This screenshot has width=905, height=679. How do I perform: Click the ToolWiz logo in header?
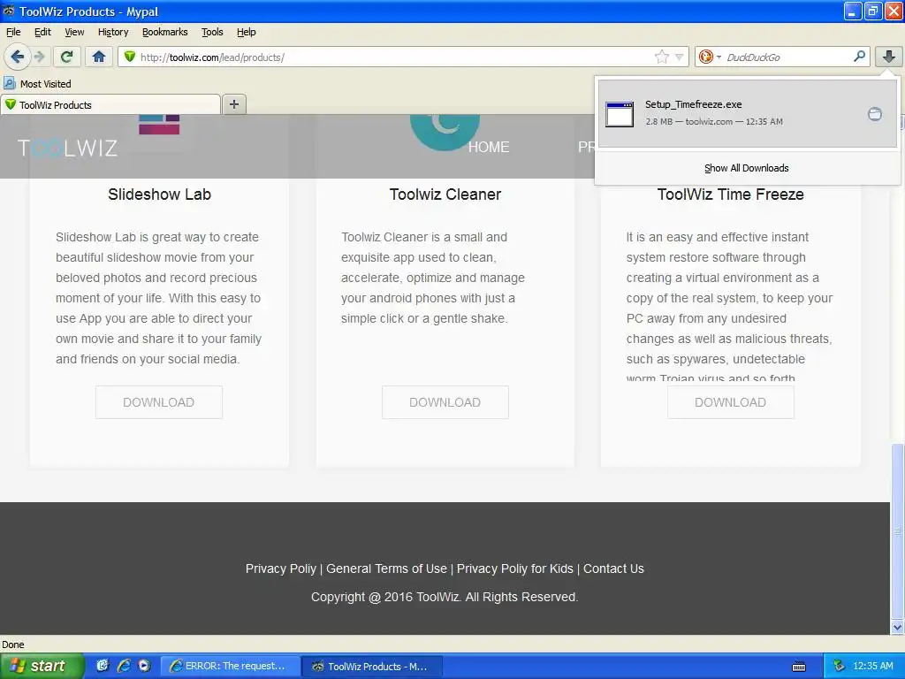pyautogui.click(x=67, y=148)
